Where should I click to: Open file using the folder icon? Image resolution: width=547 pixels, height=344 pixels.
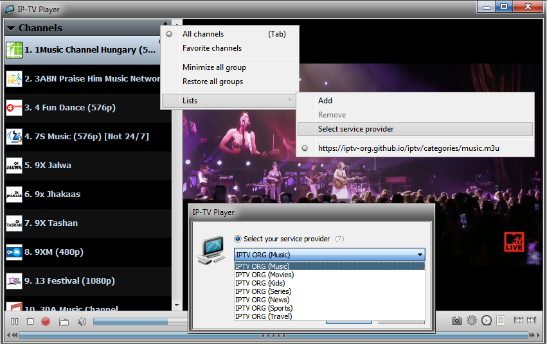(64, 322)
